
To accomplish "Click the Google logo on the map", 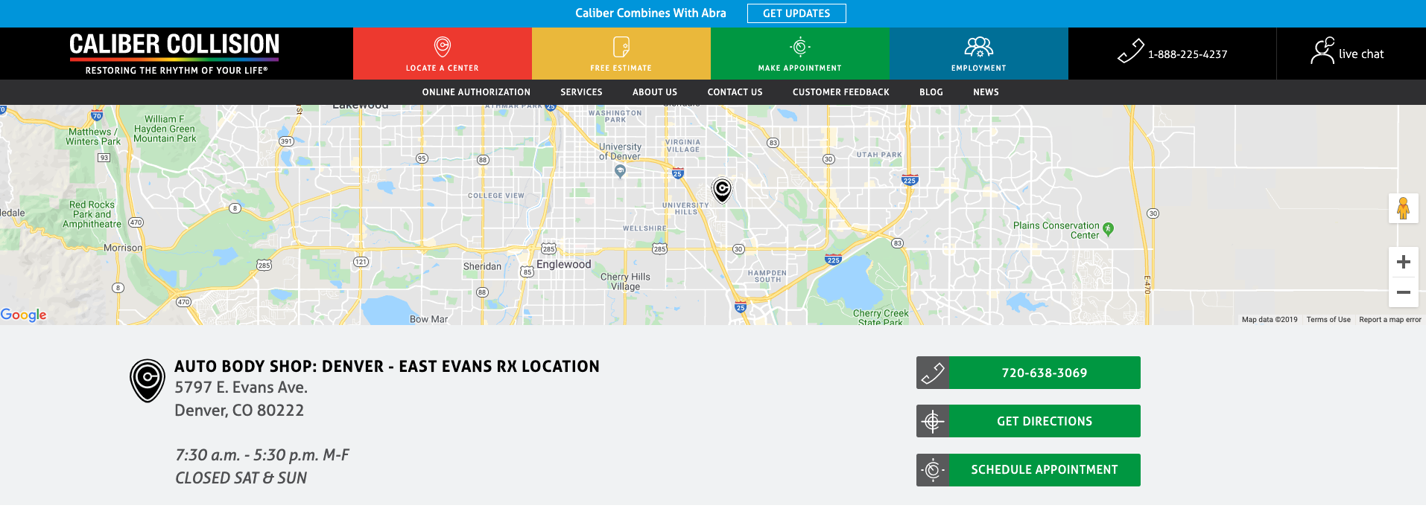I will coord(23,315).
